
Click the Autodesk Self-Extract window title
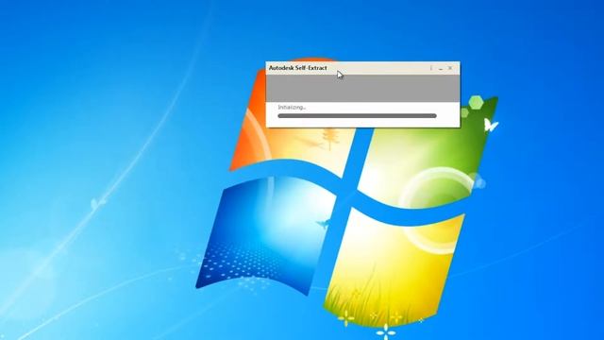(x=298, y=68)
